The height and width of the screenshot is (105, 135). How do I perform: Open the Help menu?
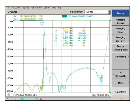(60, 8)
